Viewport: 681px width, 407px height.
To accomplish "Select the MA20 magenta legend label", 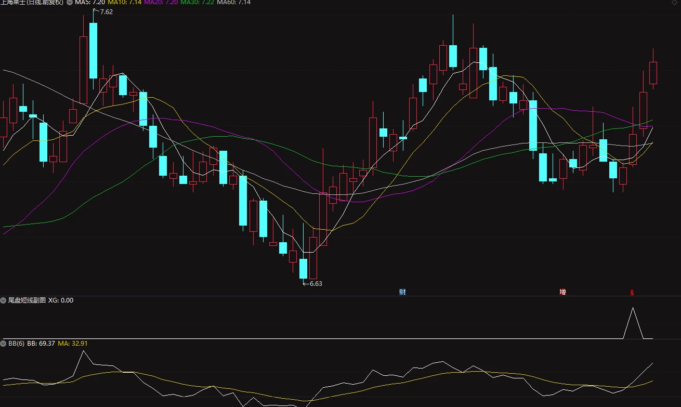I will (161, 3).
